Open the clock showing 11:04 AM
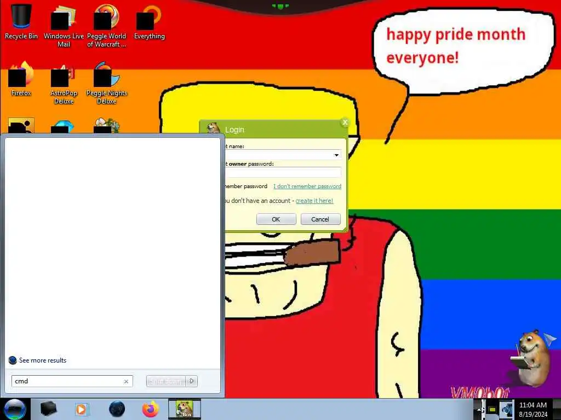Image resolution: width=561 pixels, height=420 pixels. coord(533,409)
